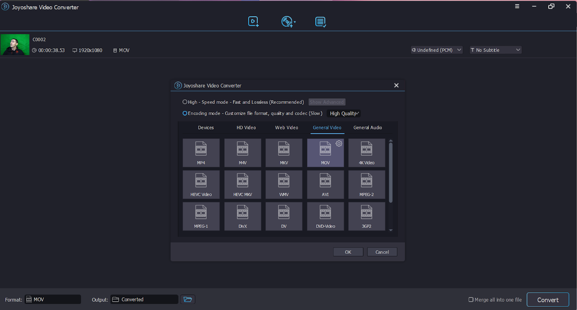Click the Format field showing MOV
The image size is (577, 310).
tap(53, 299)
